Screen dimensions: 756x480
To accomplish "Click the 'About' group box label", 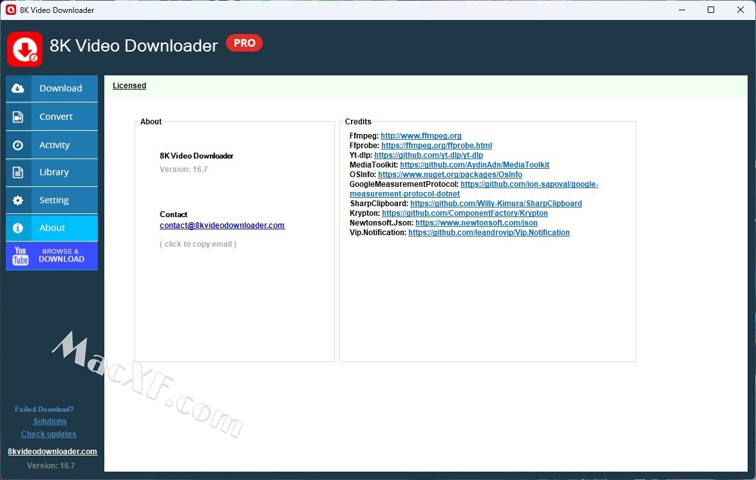I will coord(151,122).
